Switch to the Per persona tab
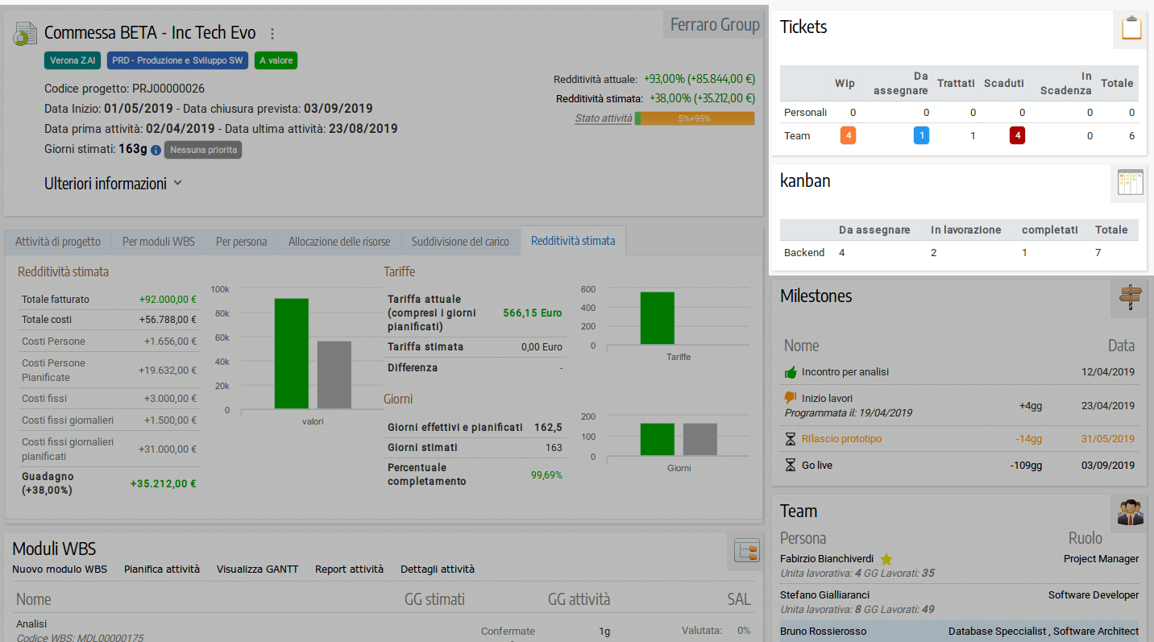The width and height of the screenshot is (1154, 642). coord(240,241)
